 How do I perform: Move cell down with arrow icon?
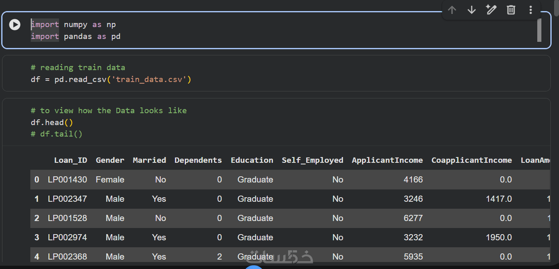[x=472, y=10]
